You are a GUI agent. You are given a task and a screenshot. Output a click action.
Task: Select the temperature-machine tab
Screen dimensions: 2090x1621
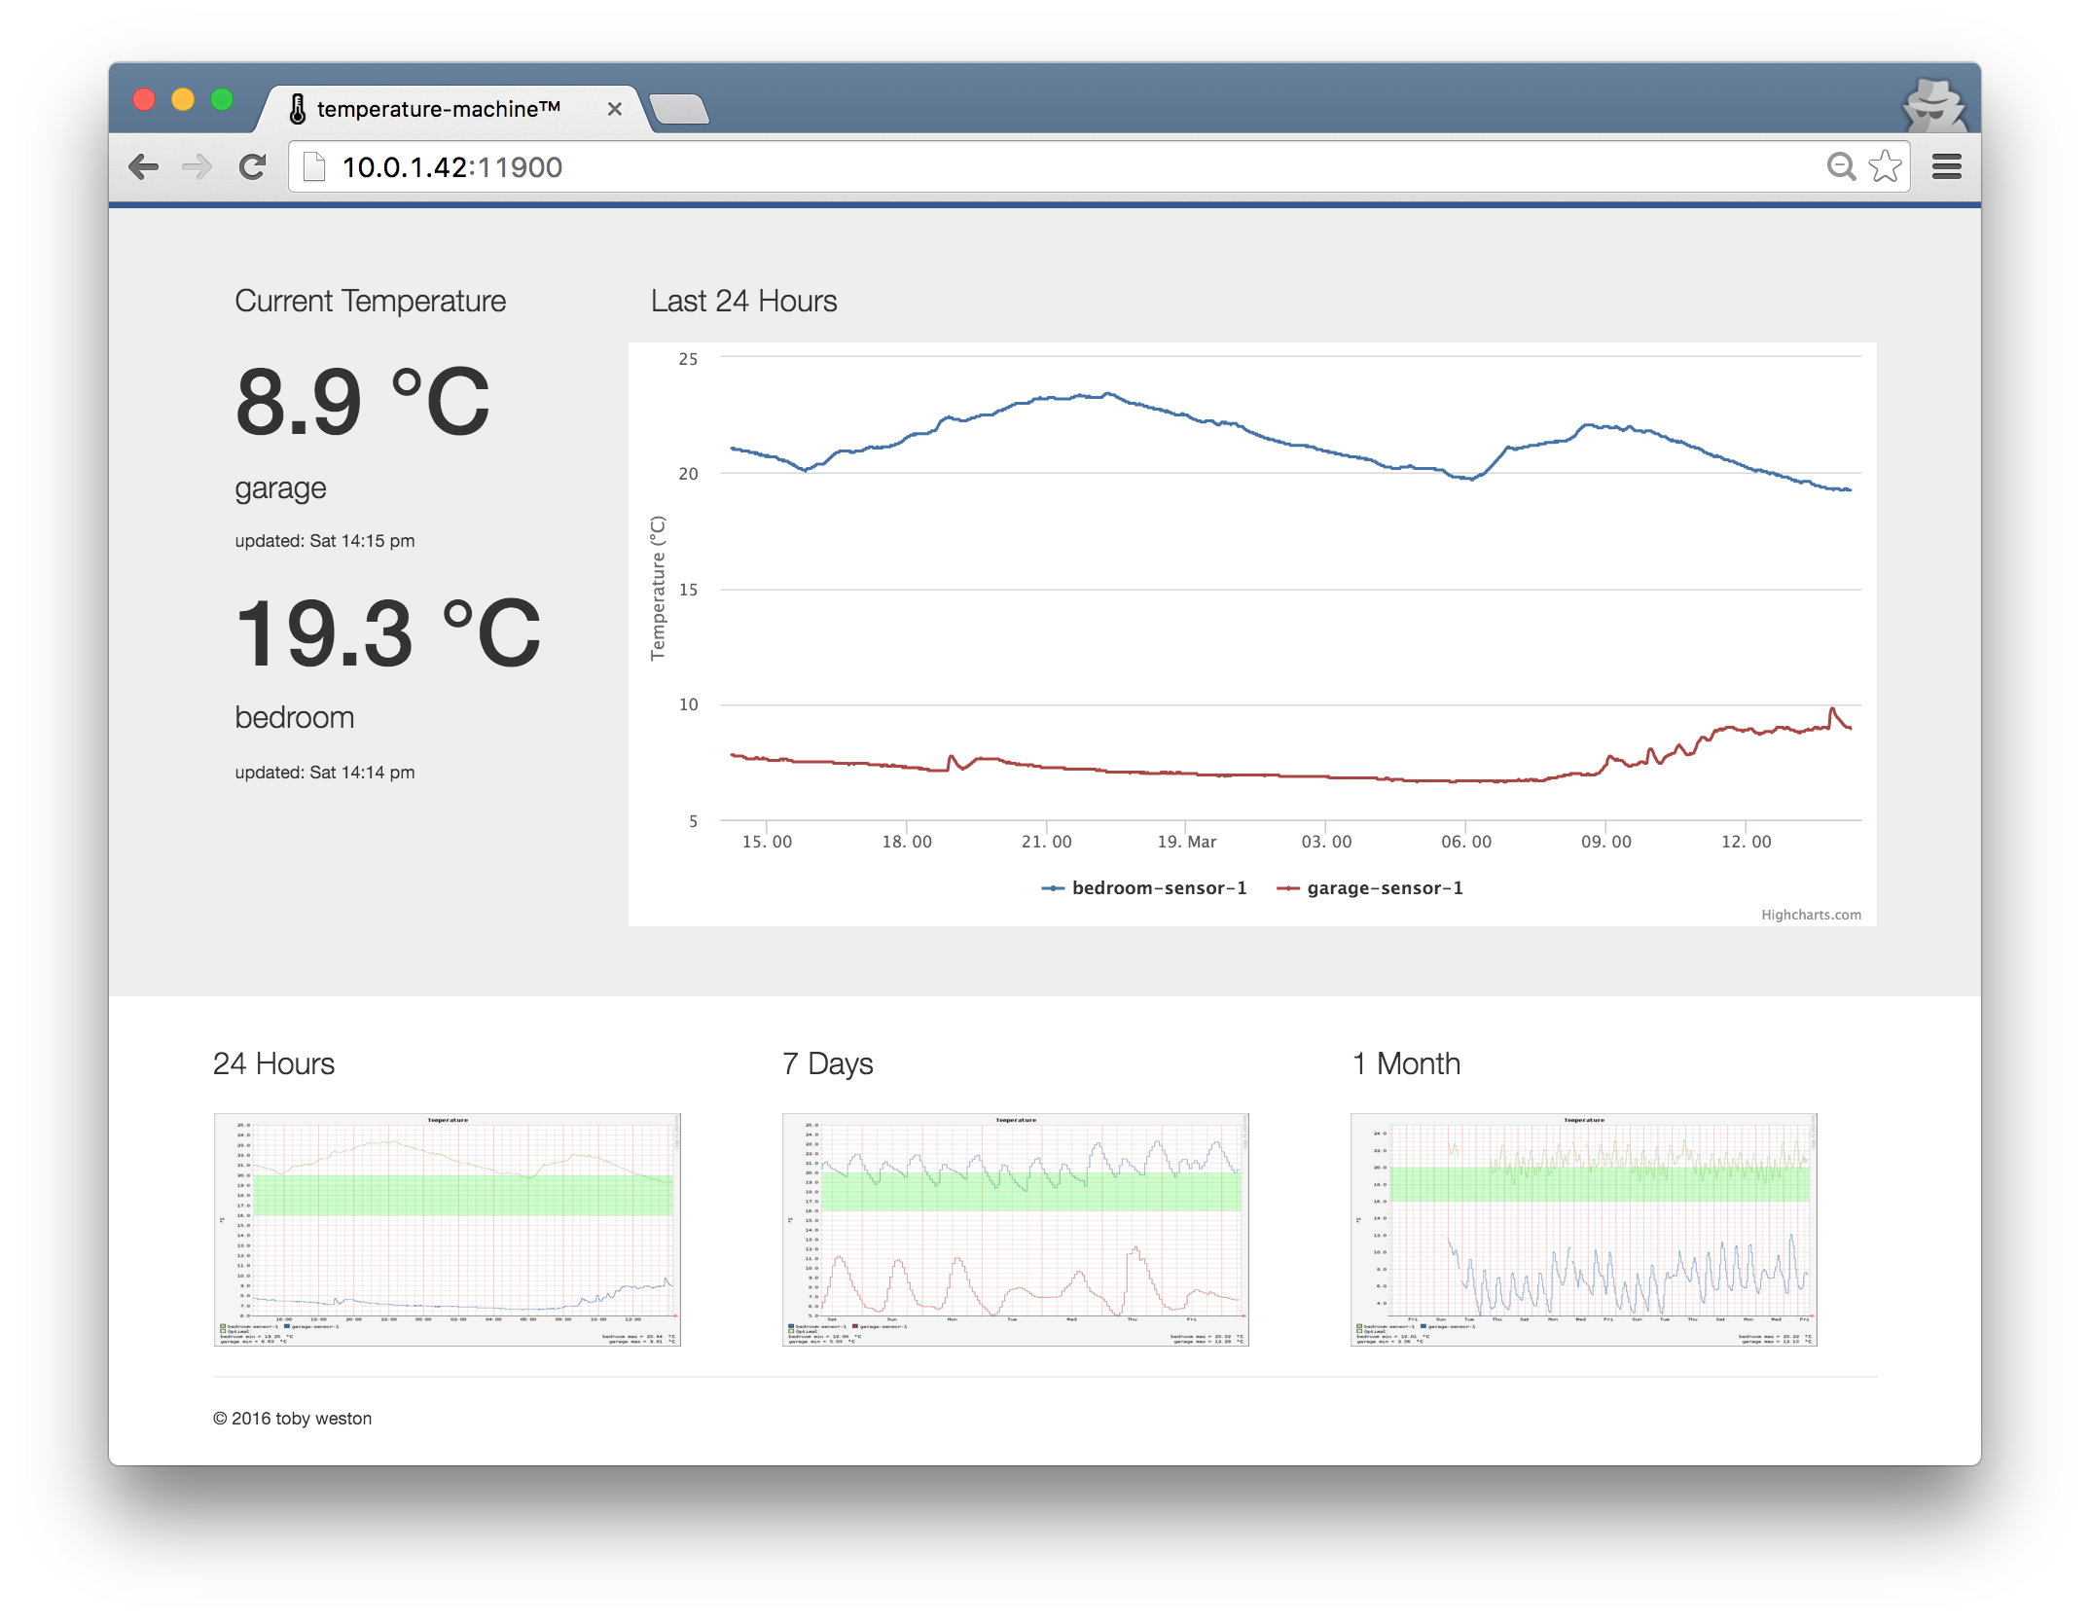[438, 109]
